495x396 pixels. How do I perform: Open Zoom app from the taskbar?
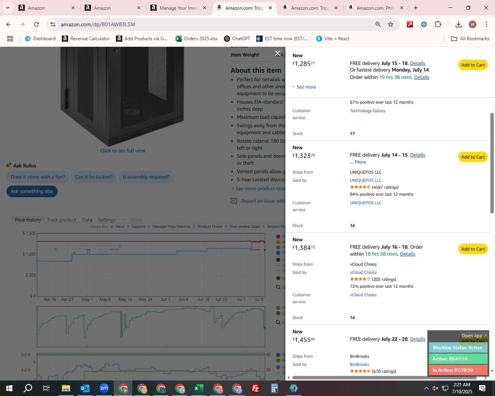[104, 388]
